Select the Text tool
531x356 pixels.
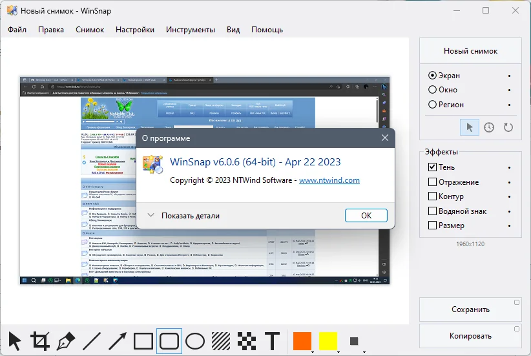click(272, 340)
